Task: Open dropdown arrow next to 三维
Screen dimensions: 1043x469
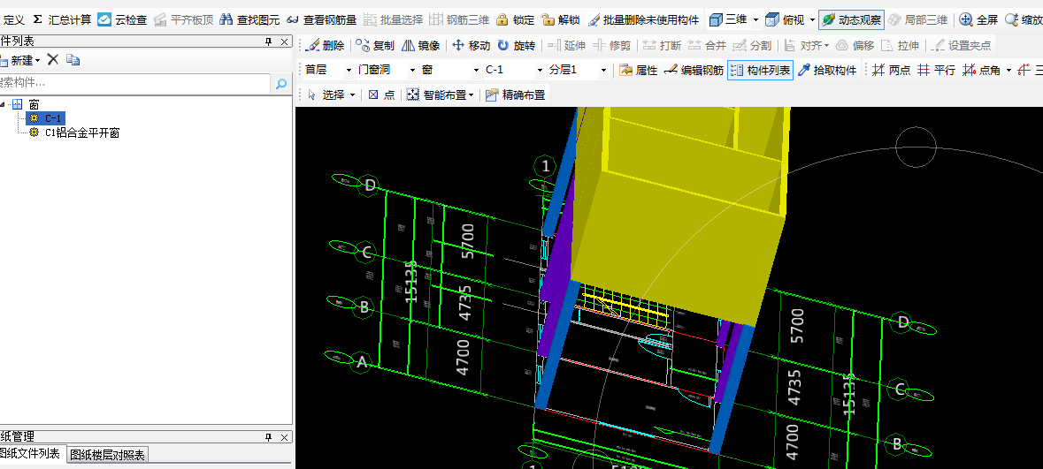Action: (755, 20)
